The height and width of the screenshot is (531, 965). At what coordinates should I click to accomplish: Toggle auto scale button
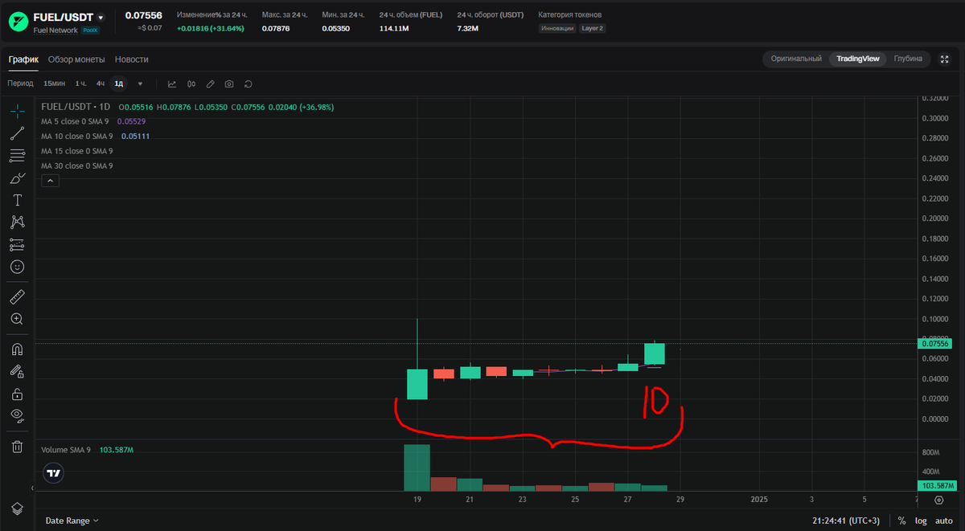pos(945,521)
